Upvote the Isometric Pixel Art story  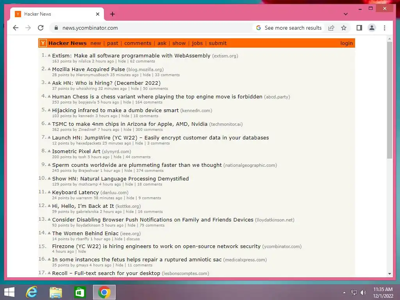pos(49,151)
